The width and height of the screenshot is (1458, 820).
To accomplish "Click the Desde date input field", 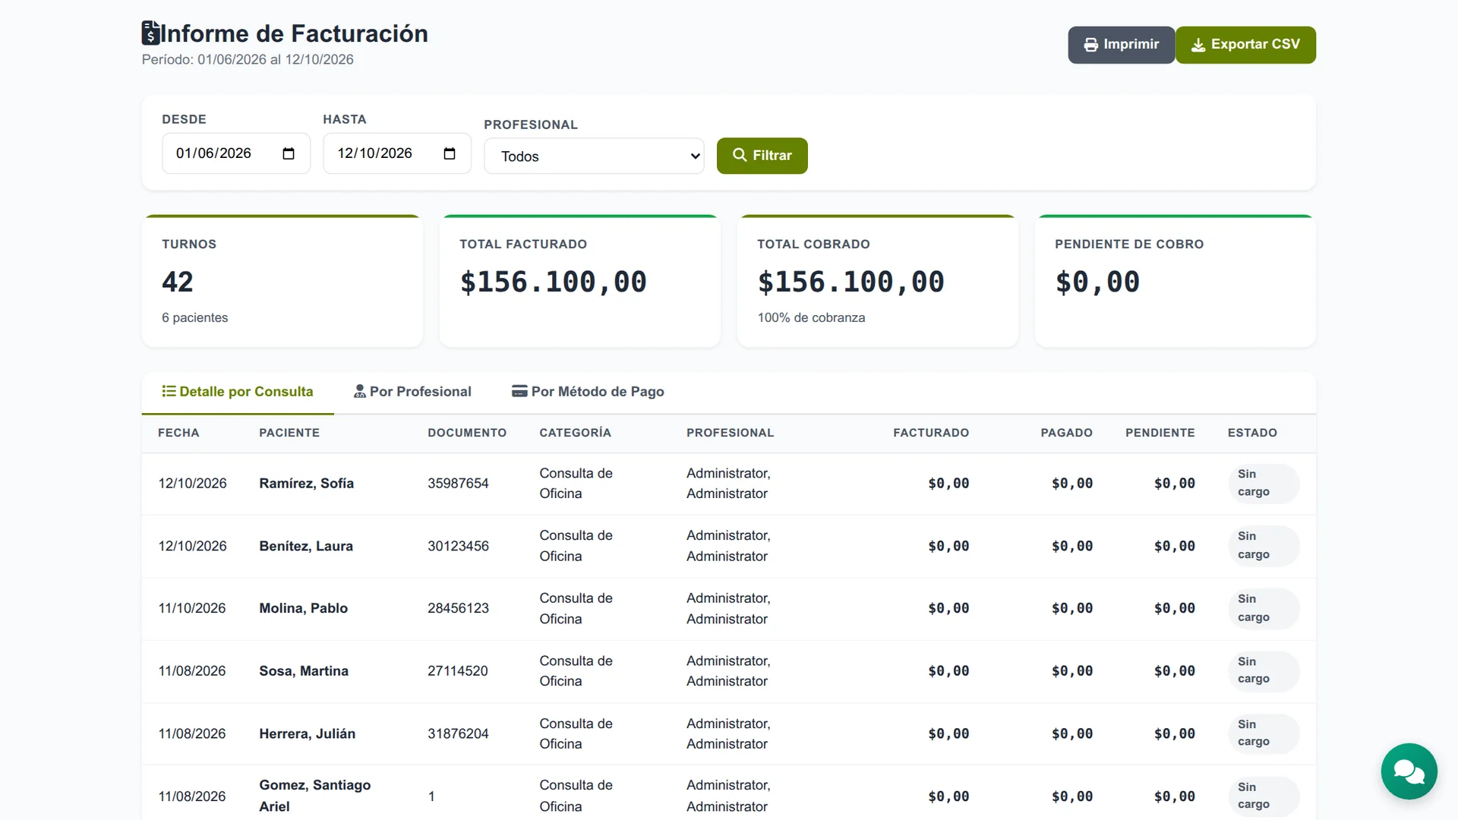I will [236, 153].
